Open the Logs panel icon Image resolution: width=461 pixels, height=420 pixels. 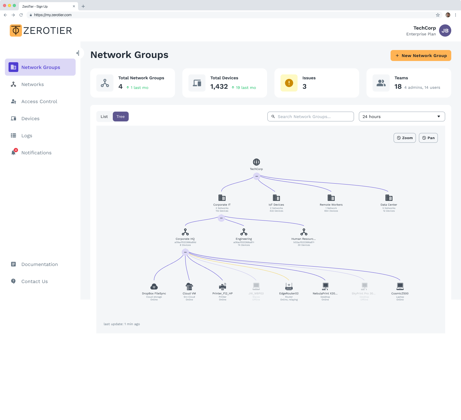tap(13, 135)
